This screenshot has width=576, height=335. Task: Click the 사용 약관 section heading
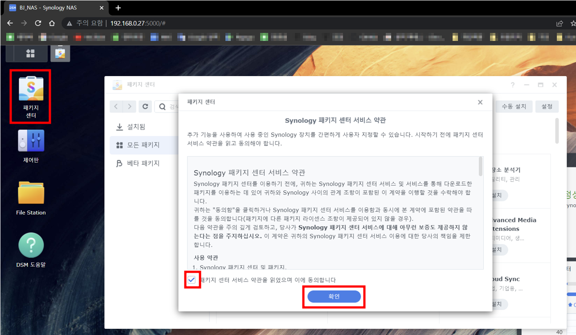(206, 258)
